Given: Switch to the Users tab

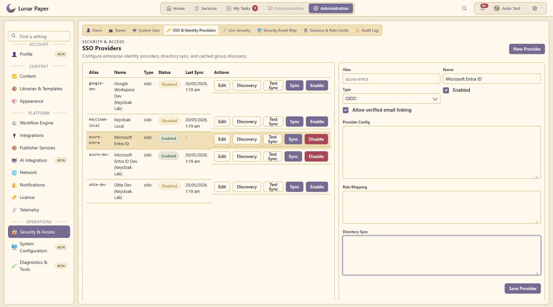Looking at the screenshot, I should tap(94, 30).
